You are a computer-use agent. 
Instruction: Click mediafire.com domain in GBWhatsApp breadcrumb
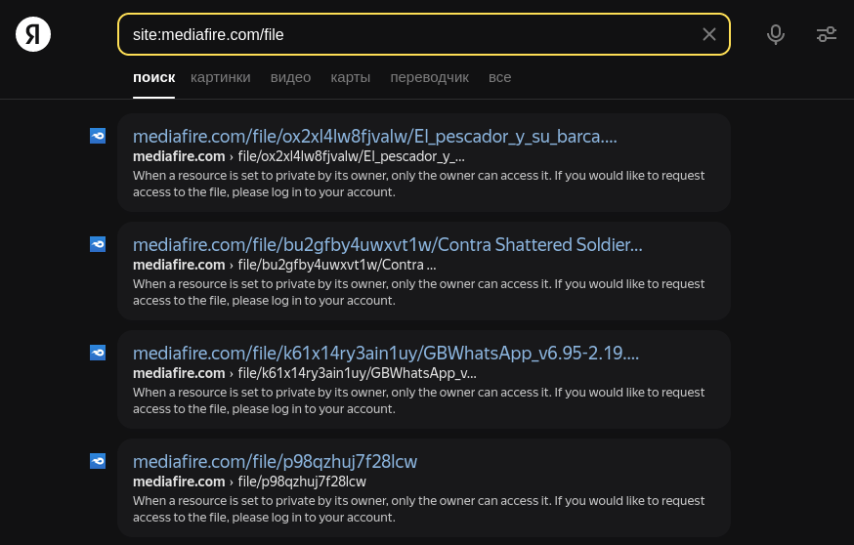179,373
